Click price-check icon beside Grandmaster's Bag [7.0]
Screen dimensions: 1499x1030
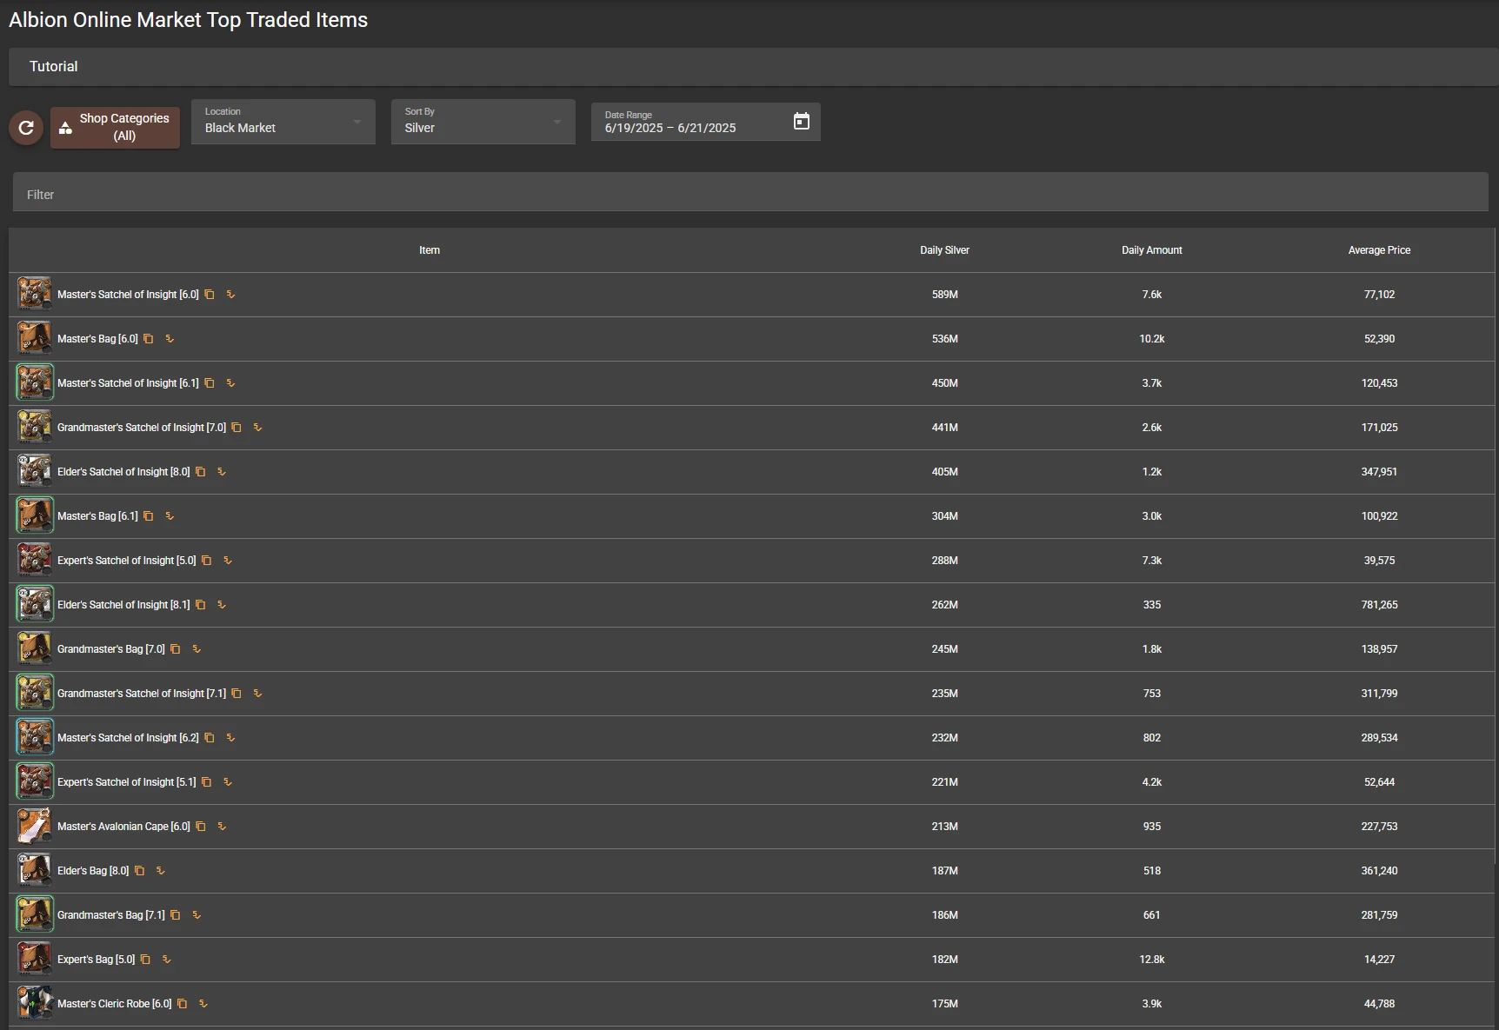[x=197, y=649]
